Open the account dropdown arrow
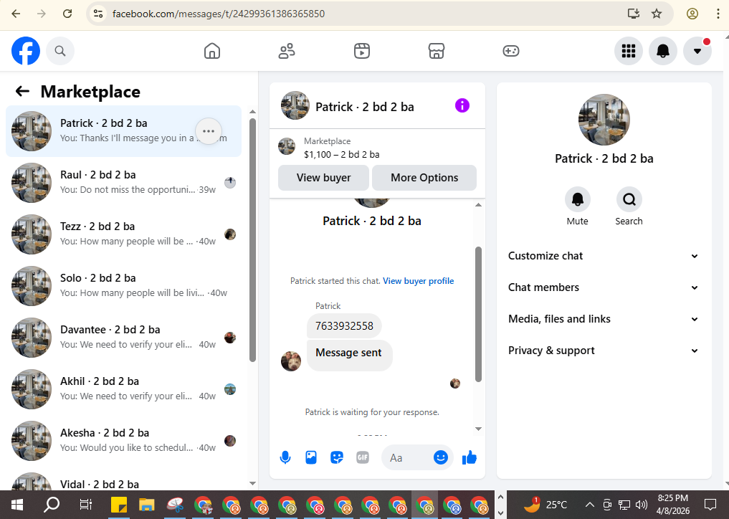The width and height of the screenshot is (729, 519). pyautogui.click(x=697, y=51)
